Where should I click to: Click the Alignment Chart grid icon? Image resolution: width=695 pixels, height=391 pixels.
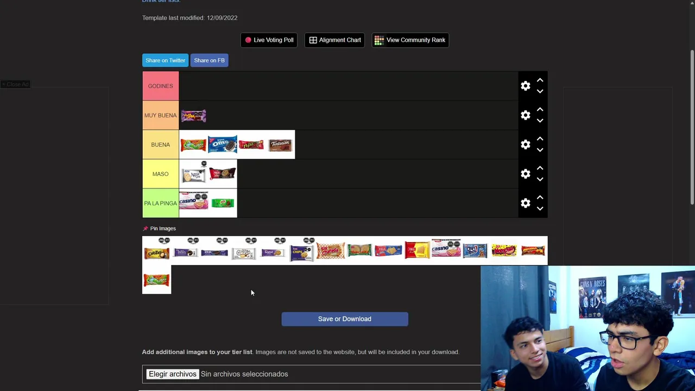(x=313, y=40)
